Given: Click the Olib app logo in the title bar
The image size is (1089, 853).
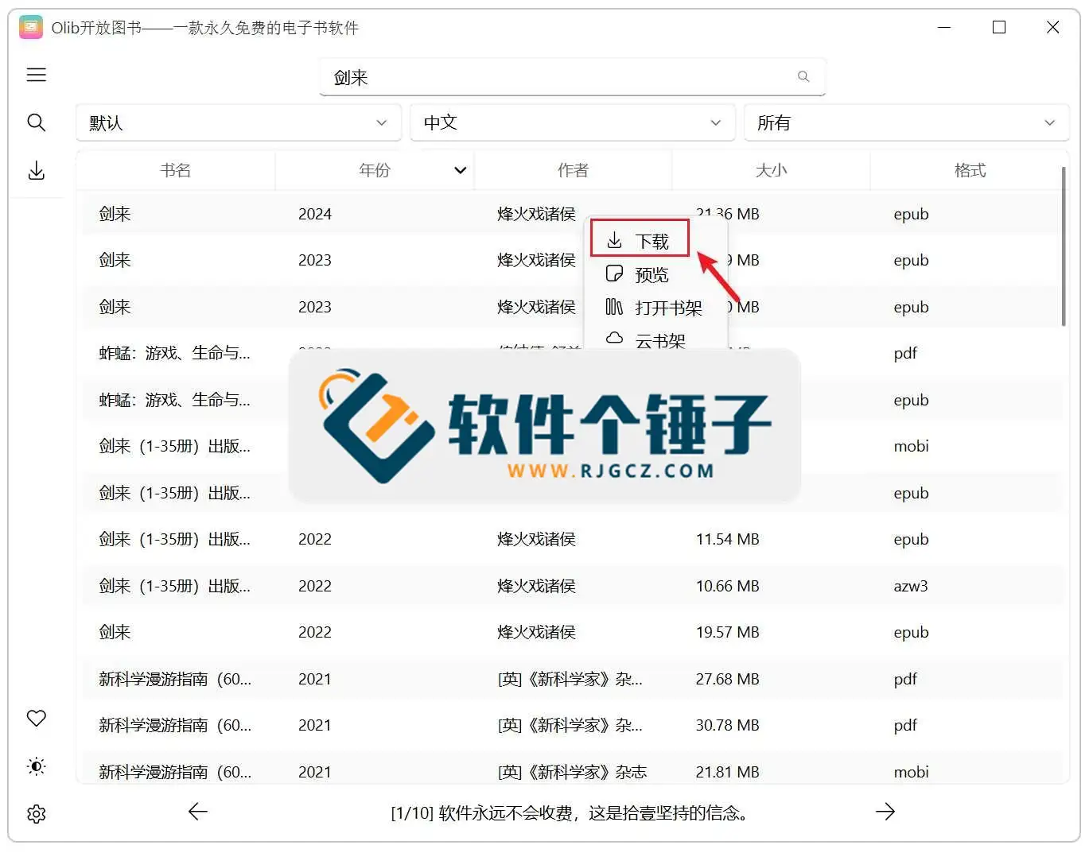Looking at the screenshot, I should click(30, 28).
